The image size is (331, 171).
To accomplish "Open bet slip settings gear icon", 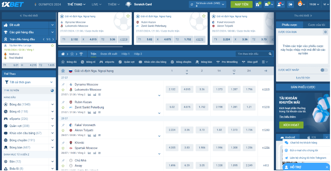I will pos(325,32).
